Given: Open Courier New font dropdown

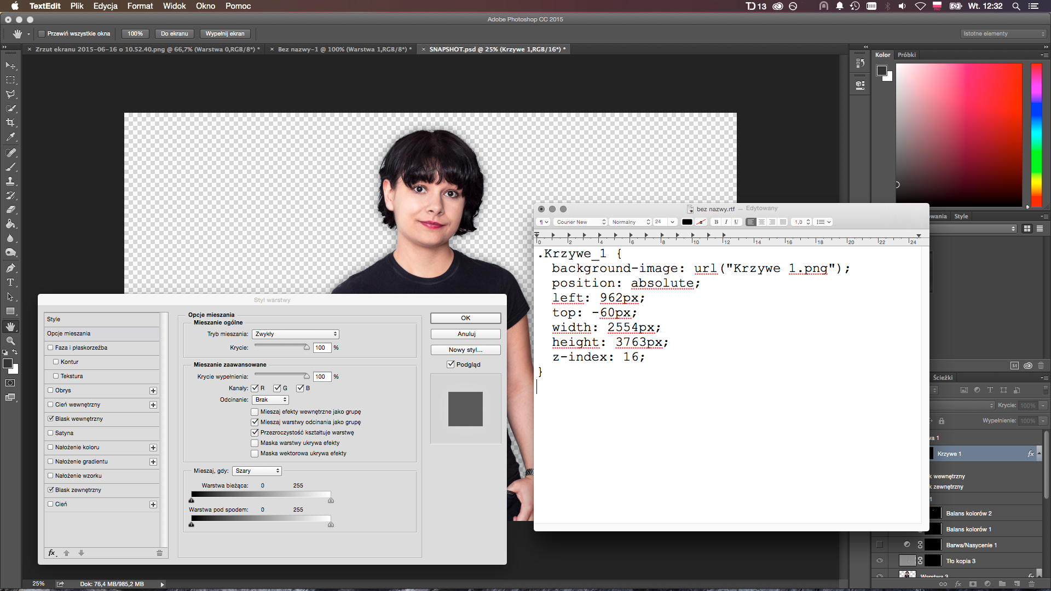Looking at the screenshot, I should pos(581,222).
